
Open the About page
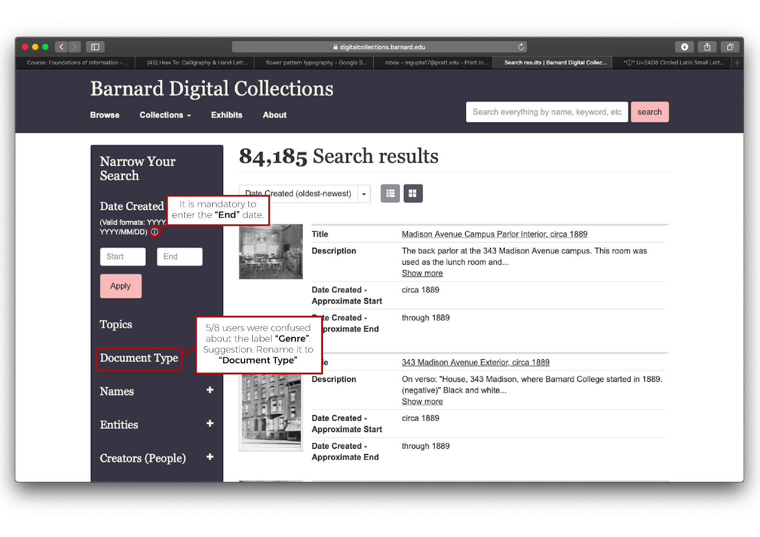pos(275,115)
